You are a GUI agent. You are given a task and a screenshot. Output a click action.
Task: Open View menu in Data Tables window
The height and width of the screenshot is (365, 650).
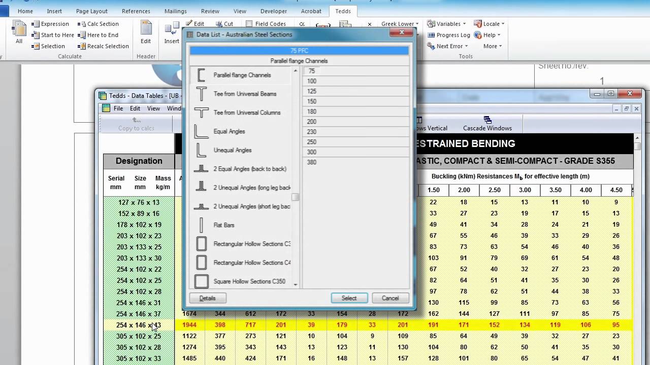153,108
